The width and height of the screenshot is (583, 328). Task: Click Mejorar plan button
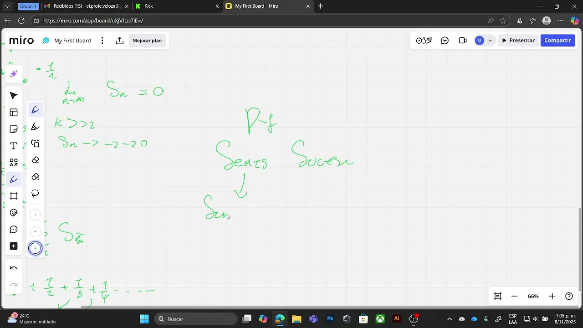pos(147,41)
